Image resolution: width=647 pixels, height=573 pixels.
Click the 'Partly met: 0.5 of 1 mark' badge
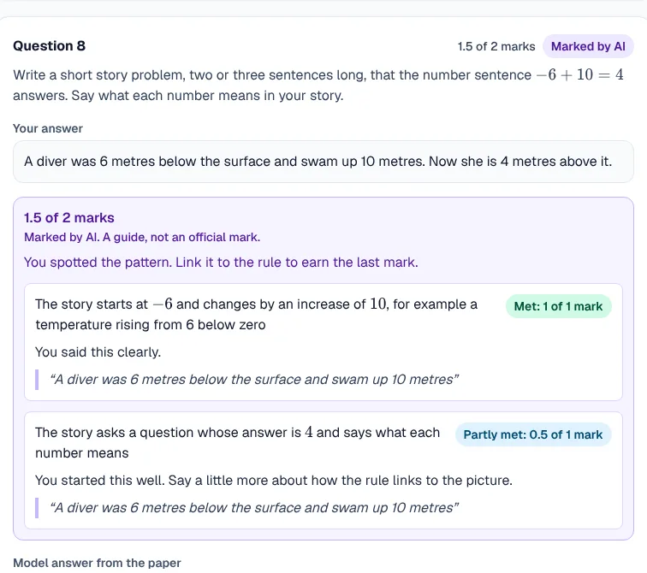[x=532, y=434]
